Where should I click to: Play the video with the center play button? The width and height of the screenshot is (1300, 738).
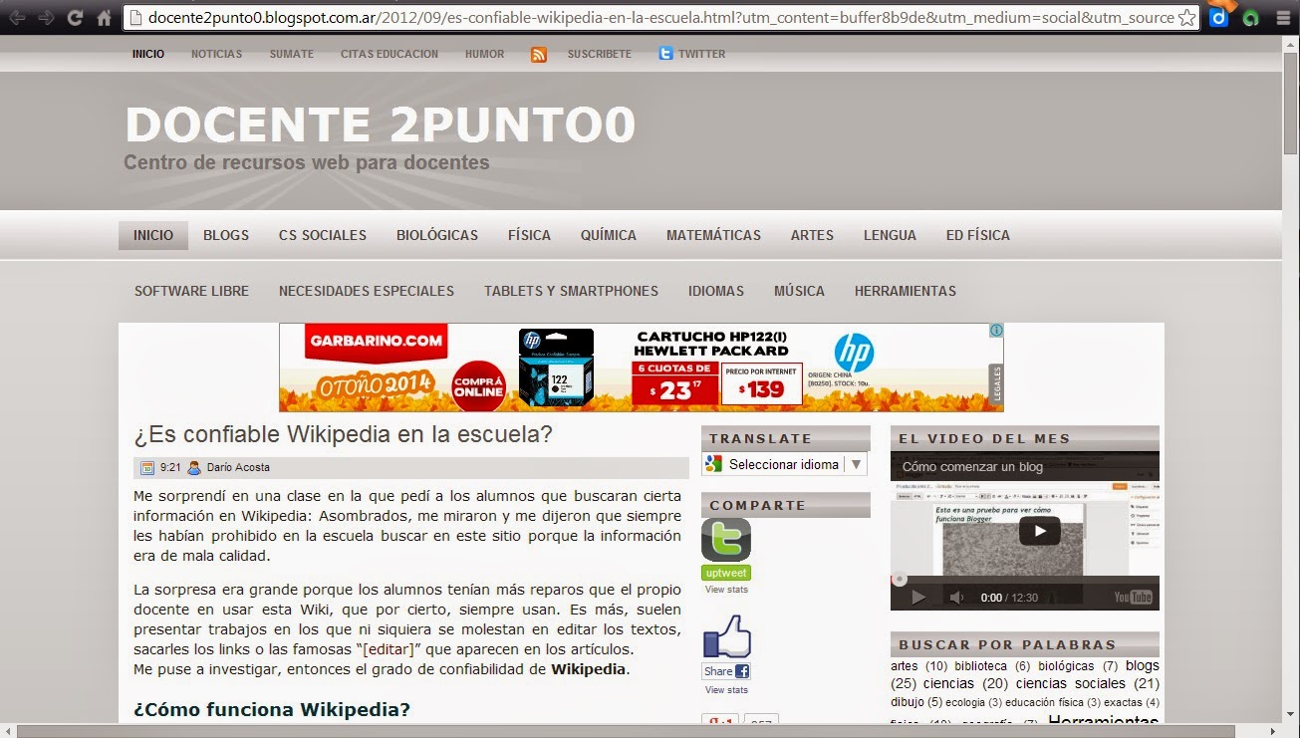[x=1039, y=530]
